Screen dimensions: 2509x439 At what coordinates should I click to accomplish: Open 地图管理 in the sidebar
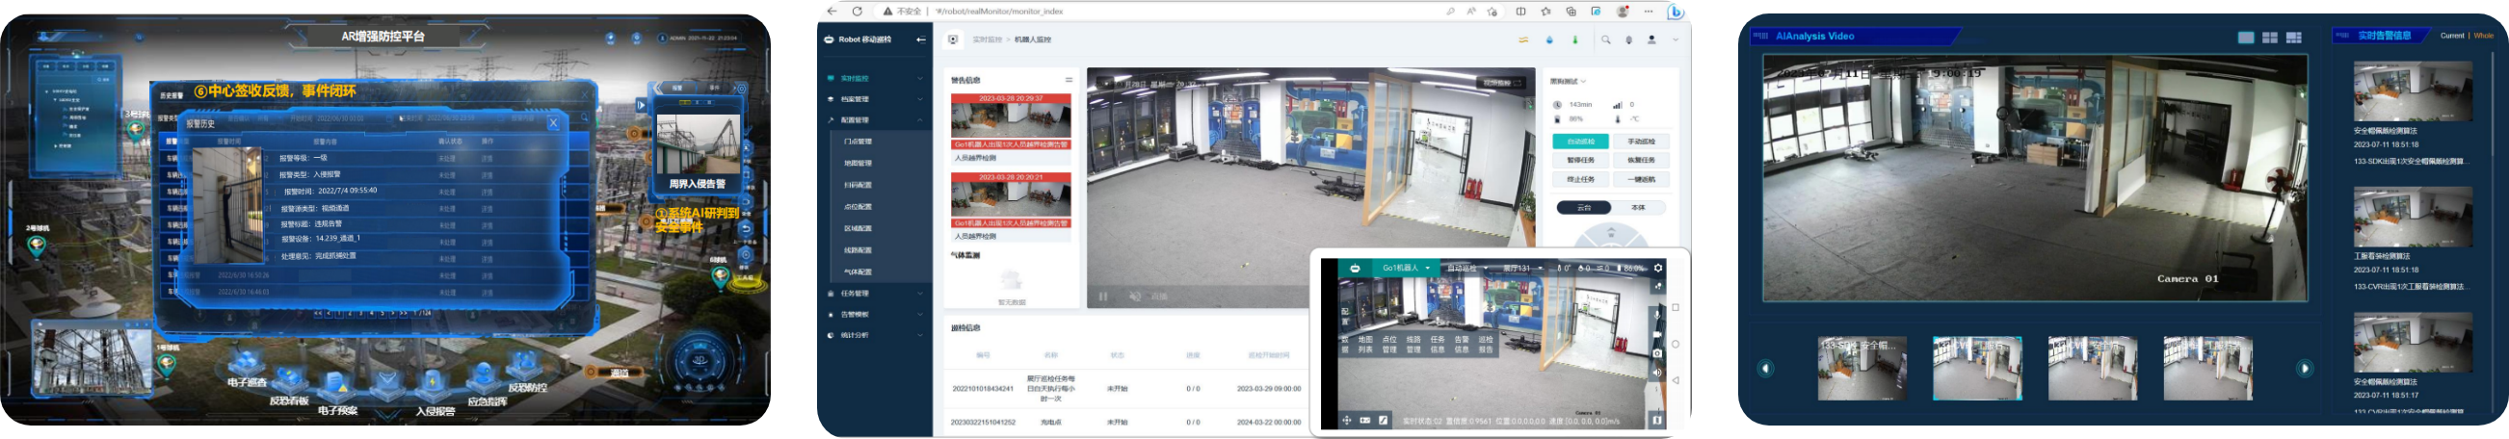click(x=858, y=164)
